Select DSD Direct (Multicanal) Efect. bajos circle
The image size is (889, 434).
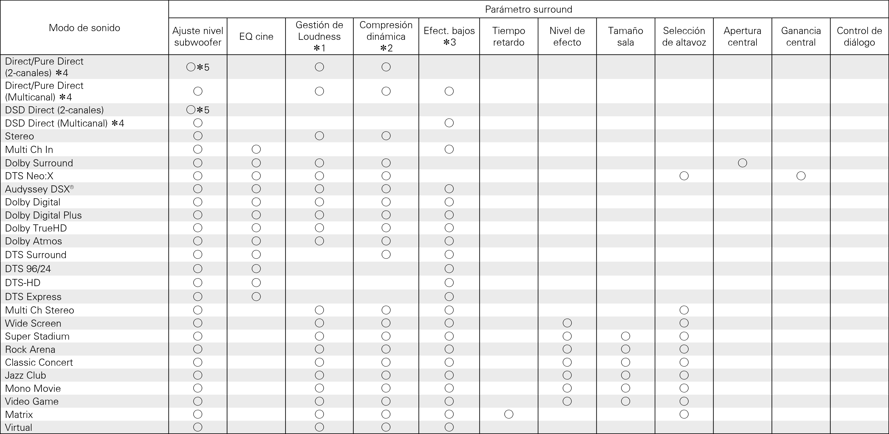pos(449,123)
